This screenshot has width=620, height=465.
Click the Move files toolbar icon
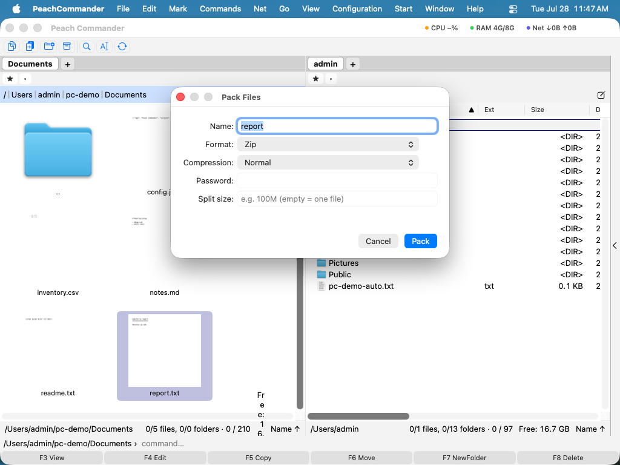(x=30, y=46)
